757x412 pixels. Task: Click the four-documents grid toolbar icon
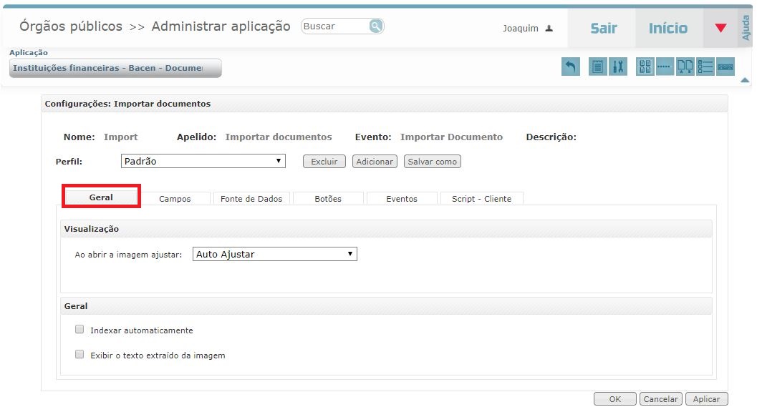pos(645,67)
